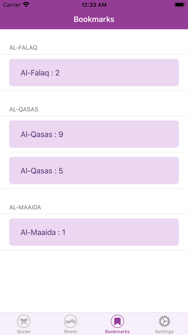The image size is (188, 335).
Task: Tap the Bookmarks title in the header
Action: (x=94, y=19)
